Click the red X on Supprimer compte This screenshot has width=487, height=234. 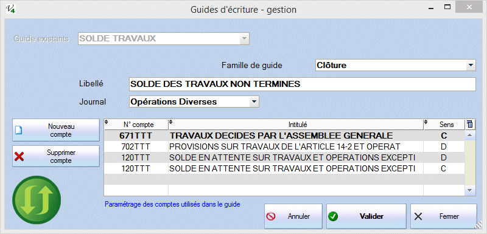point(19,157)
